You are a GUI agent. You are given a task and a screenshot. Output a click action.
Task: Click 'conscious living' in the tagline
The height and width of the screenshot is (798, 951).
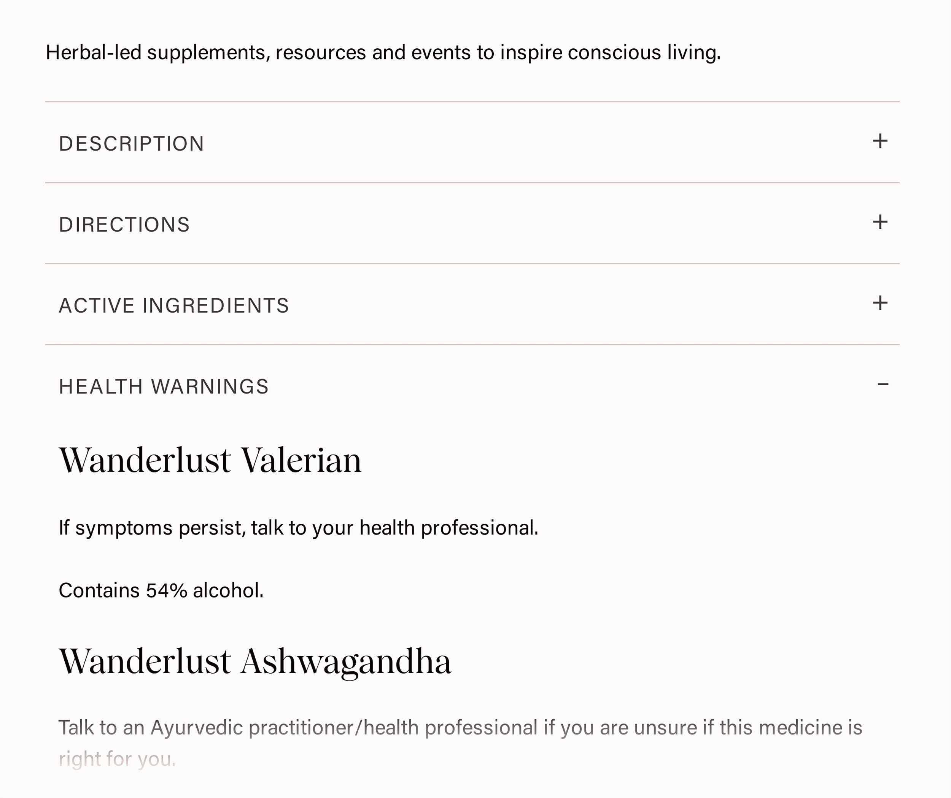coord(644,52)
